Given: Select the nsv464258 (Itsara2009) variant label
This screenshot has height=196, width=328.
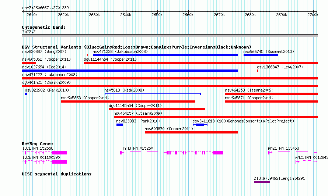Looking at the screenshot, I should pyautogui.click(x=249, y=90).
